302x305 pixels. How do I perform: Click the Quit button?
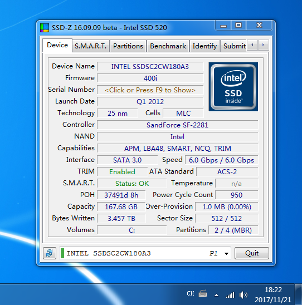(252, 253)
